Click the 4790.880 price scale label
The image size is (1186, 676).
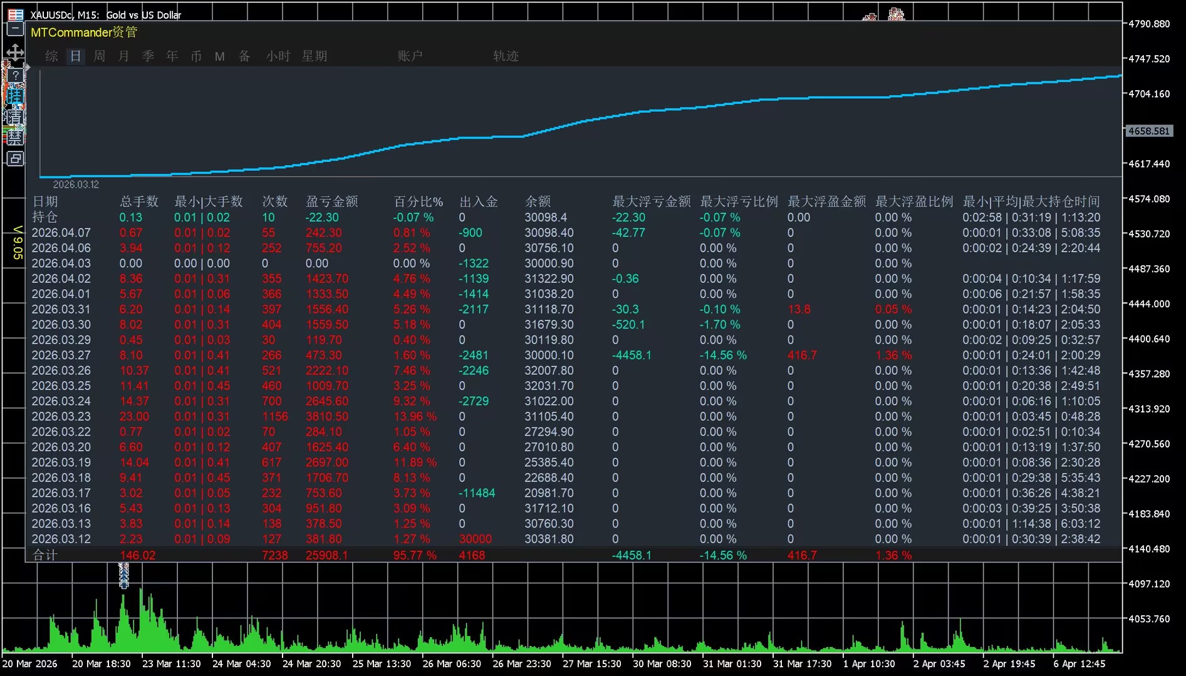pyautogui.click(x=1149, y=24)
